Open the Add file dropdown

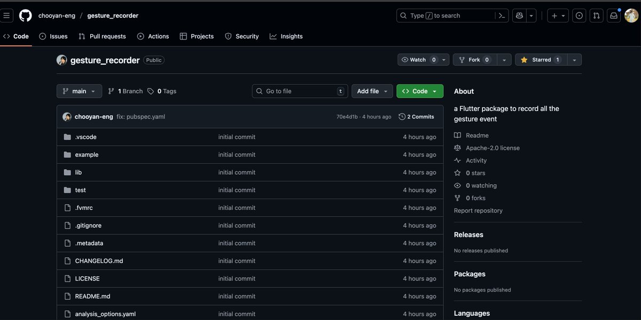click(x=372, y=91)
